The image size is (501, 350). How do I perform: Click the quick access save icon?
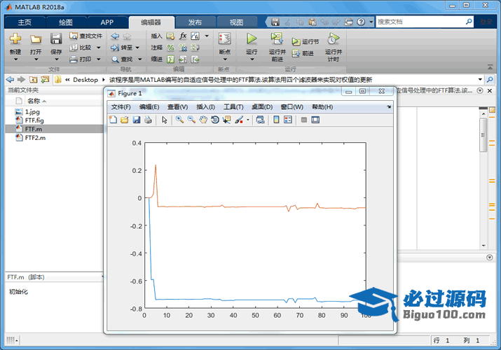(x=275, y=22)
